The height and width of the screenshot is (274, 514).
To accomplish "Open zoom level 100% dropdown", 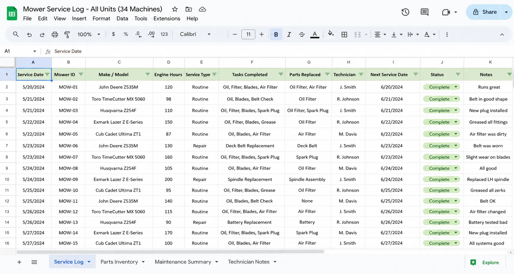I will (x=89, y=34).
